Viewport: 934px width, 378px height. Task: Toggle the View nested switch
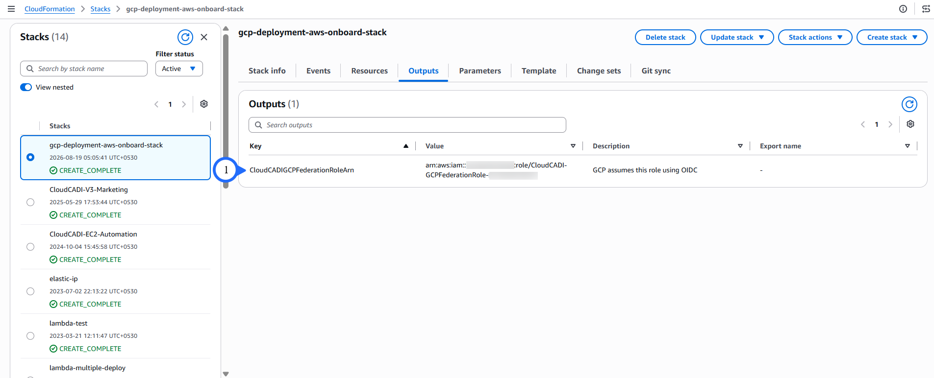[x=26, y=87]
